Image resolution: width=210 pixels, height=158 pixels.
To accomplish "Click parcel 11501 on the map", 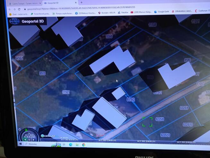I will click(x=66, y=92).
